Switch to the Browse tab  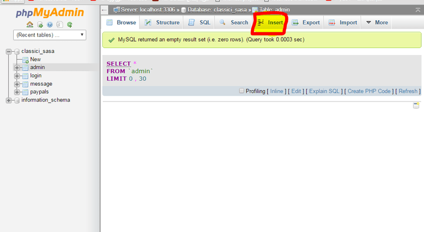121,22
